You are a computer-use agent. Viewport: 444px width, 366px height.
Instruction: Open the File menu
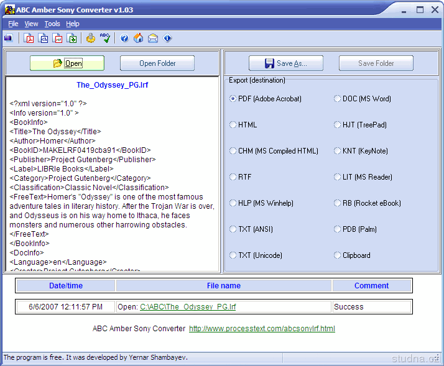13,24
